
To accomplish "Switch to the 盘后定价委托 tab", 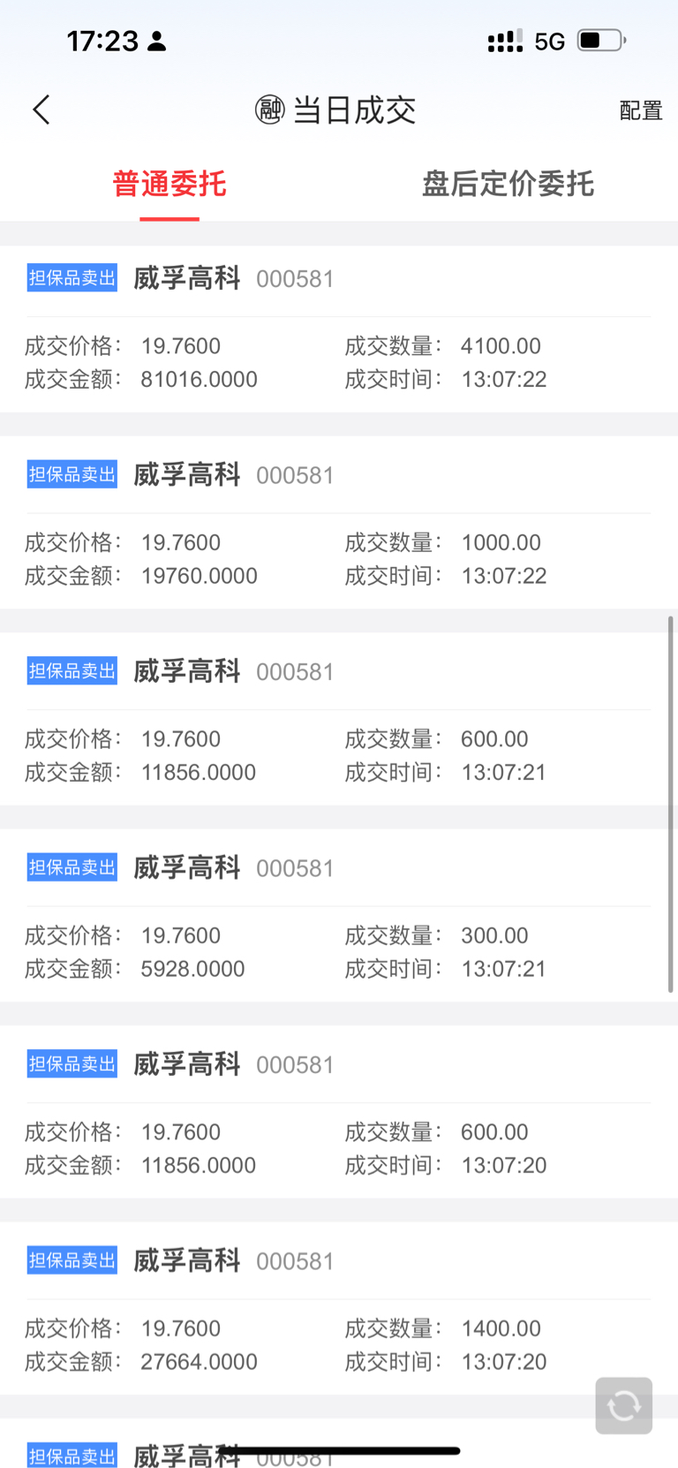I will pos(508,184).
